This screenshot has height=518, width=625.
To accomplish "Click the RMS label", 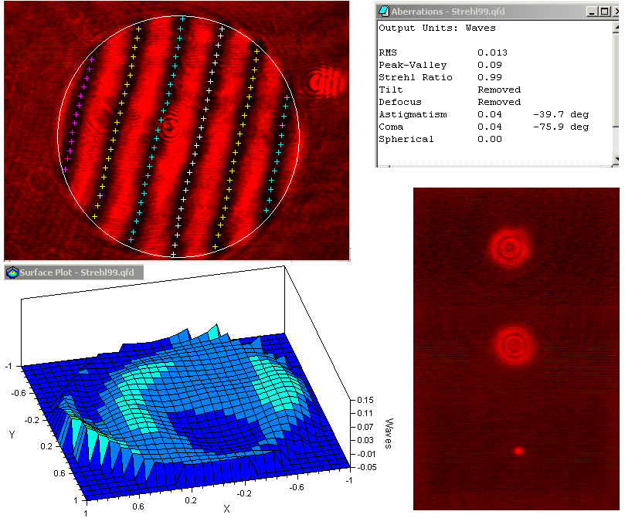I will pos(387,52).
